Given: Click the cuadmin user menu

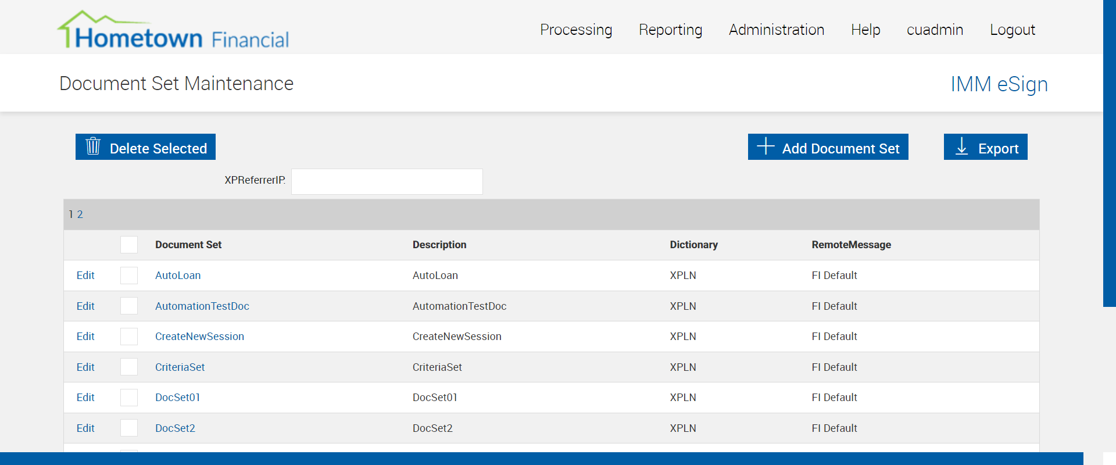Looking at the screenshot, I should pyautogui.click(x=935, y=30).
